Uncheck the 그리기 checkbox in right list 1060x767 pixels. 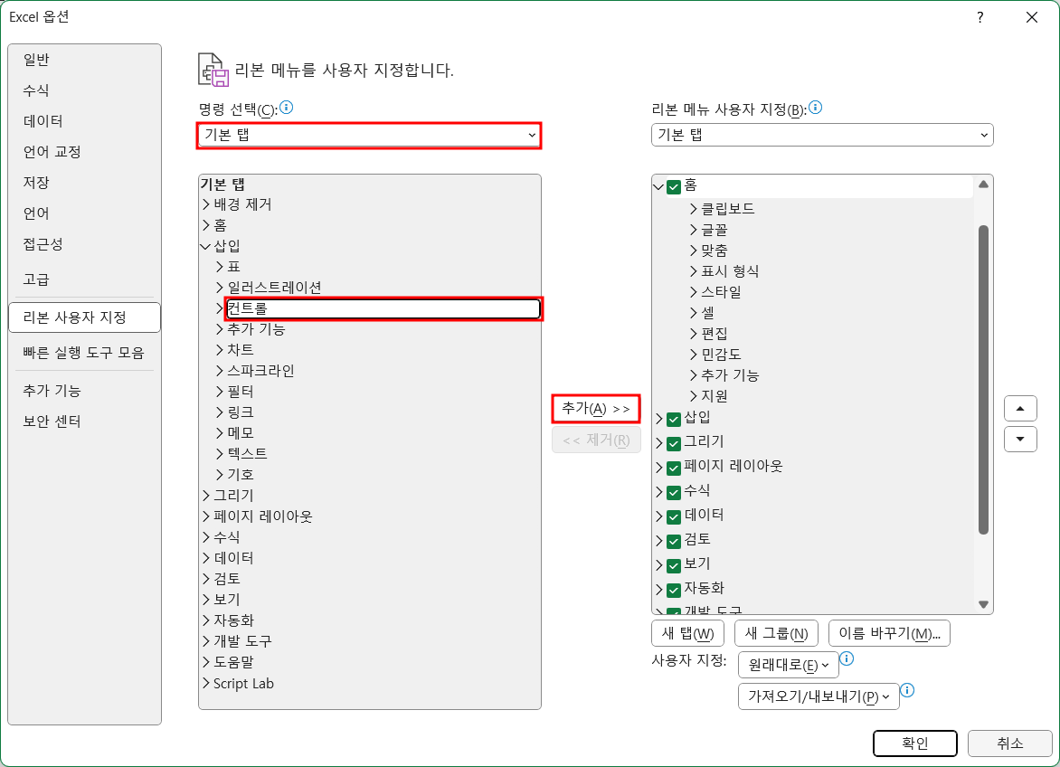coord(673,444)
